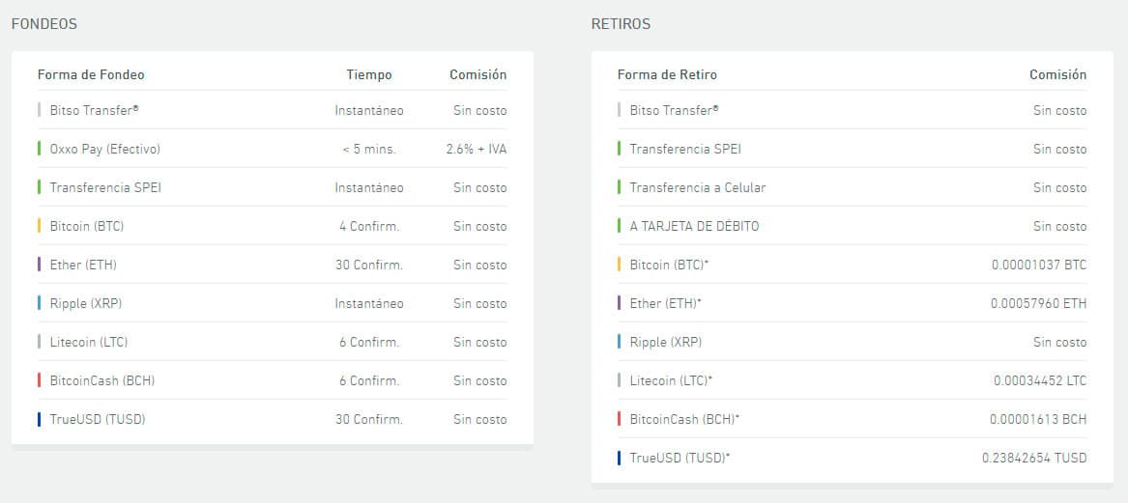Select Ripple (XRP) funding row
The image size is (1128, 503).
click(85, 303)
